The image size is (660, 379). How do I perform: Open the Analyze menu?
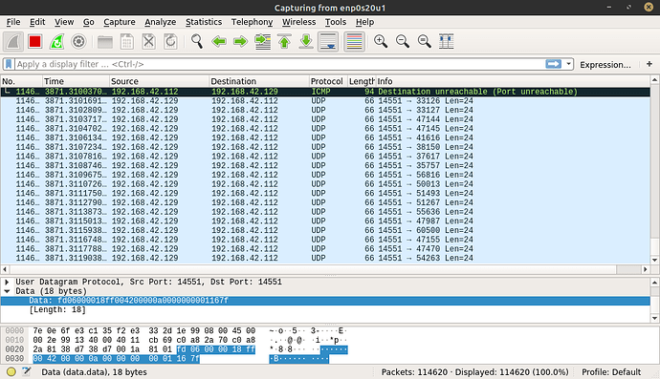161,22
